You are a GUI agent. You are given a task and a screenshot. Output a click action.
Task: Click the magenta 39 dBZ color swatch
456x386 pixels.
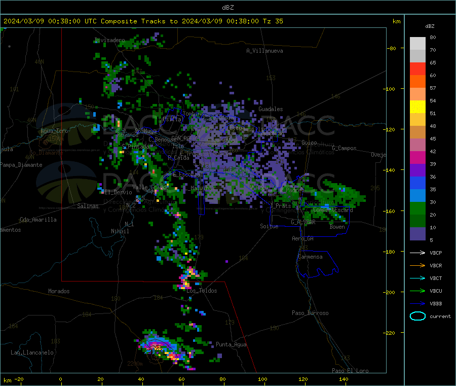(417, 157)
